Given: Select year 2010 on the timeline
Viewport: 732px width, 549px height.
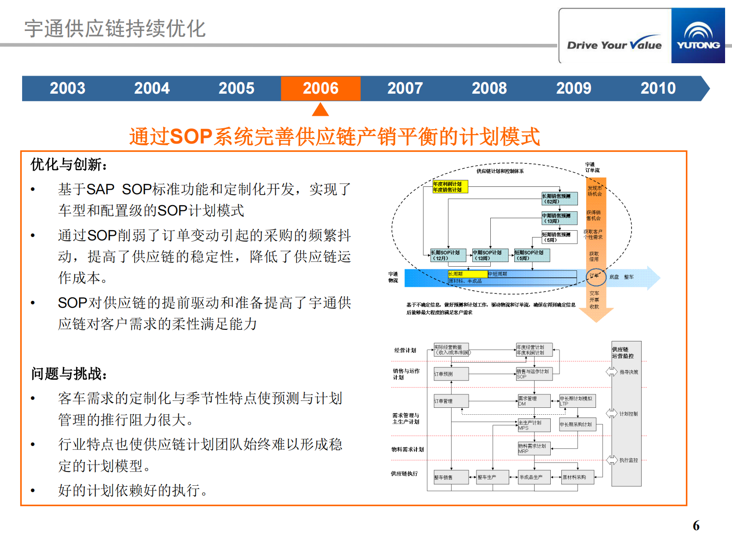Looking at the screenshot, I should 658,88.
